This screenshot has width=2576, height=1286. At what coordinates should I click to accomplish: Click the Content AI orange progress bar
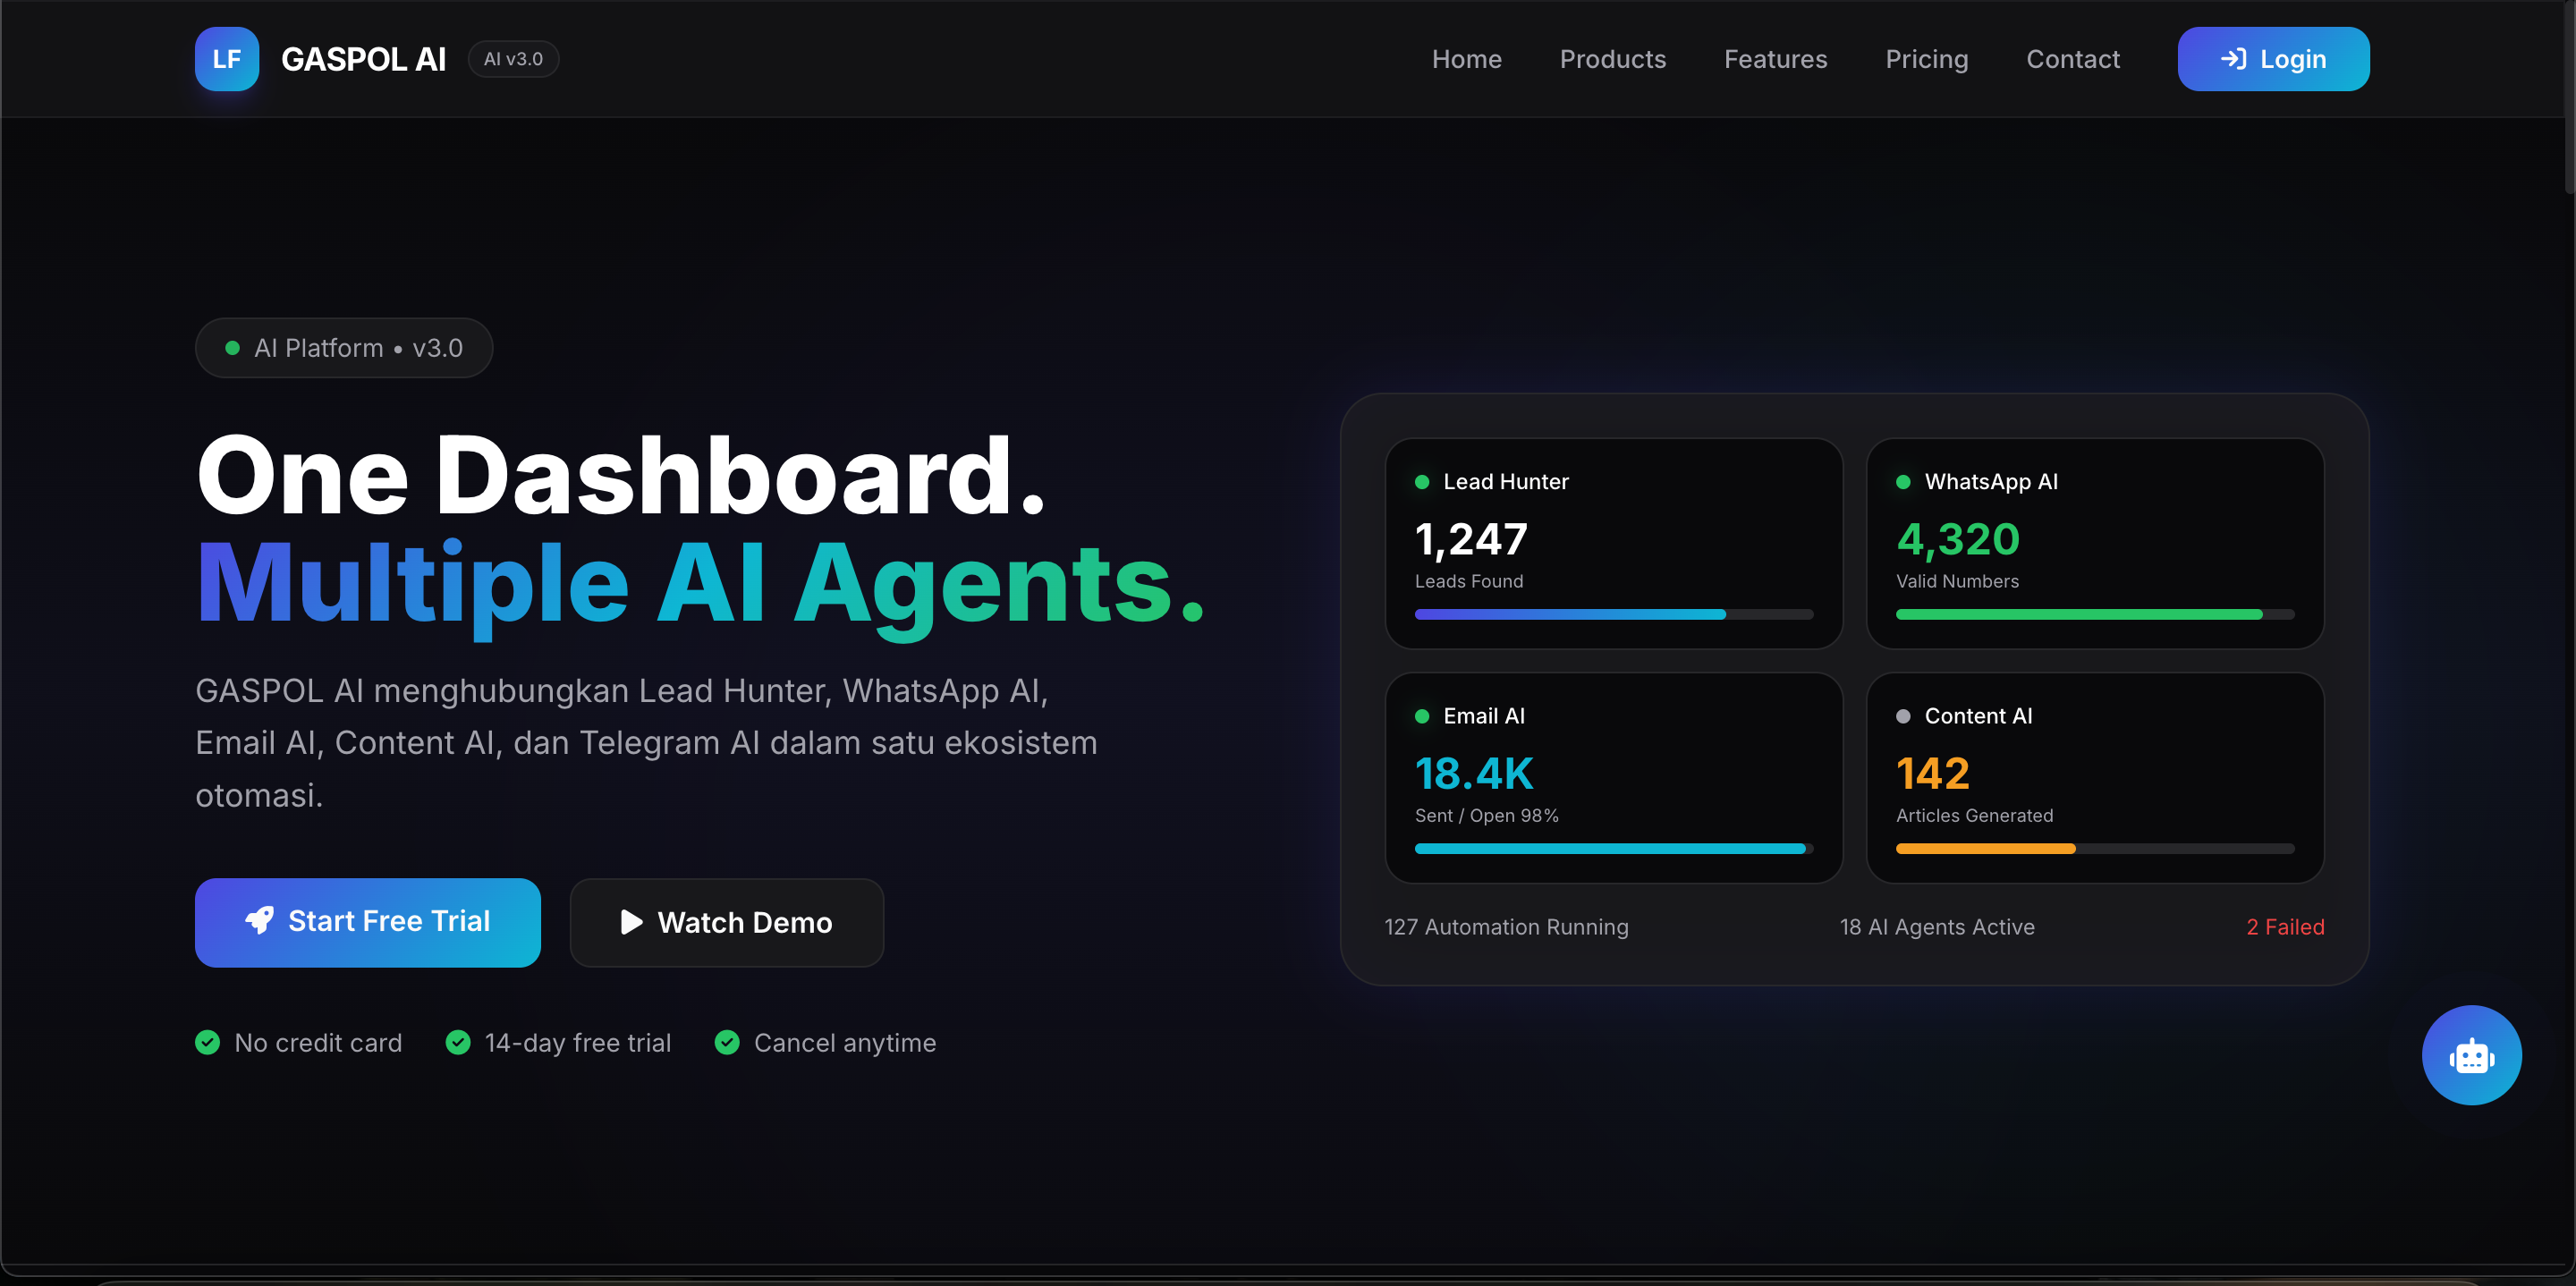2095,848
